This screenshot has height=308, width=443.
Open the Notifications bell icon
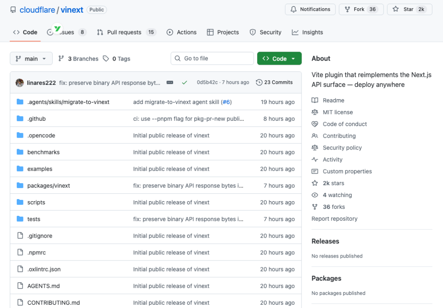pos(294,9)
